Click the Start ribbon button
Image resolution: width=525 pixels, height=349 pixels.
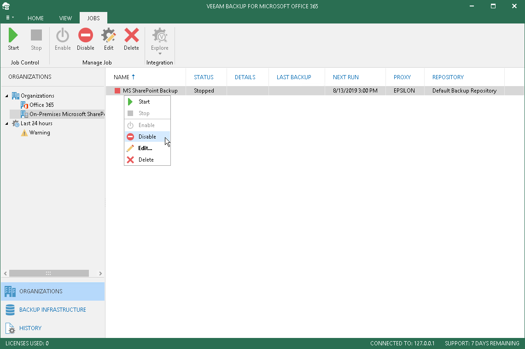13,40
